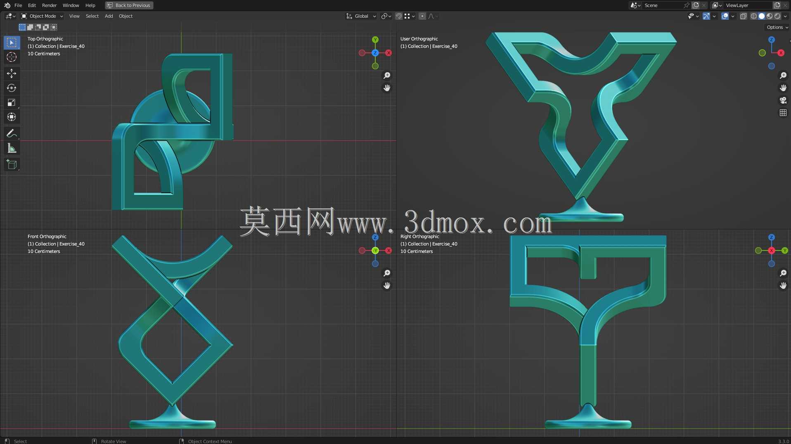Expand the overlays options arrow

click(x=733, y=16)
